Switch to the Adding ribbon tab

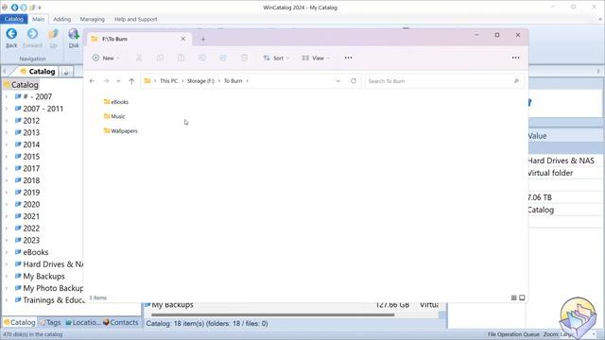pyautogui.click(x=61, y=19)
